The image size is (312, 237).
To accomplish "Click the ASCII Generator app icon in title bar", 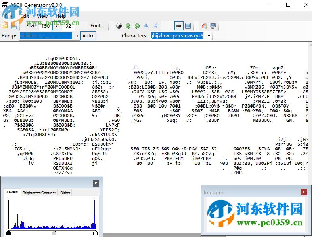I will [x=5, y=5].
